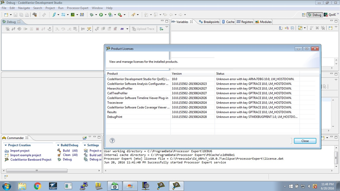340x191 pixels.
Task: Click the Commander horizontal scrollbar thumb
Action: point(37,171)
